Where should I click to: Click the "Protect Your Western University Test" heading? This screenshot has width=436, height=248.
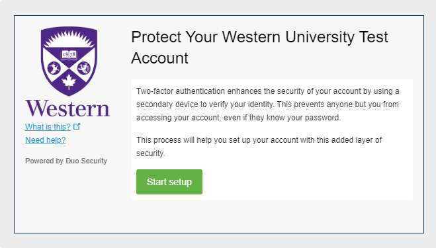tap(259, 37)
